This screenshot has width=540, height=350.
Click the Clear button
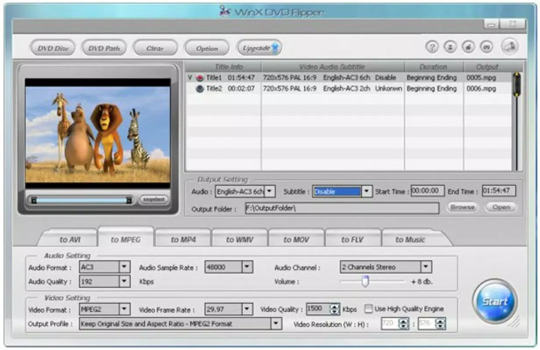(155, 48)
